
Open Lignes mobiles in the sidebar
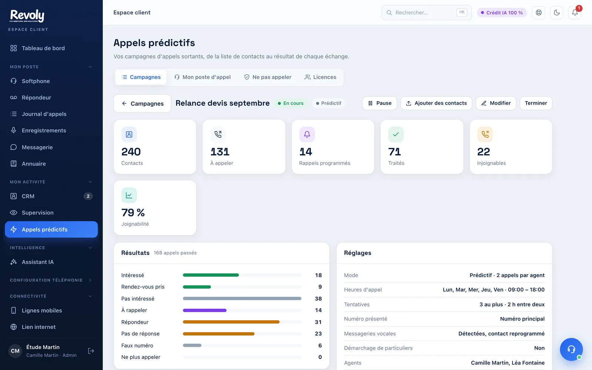[51, 310]
